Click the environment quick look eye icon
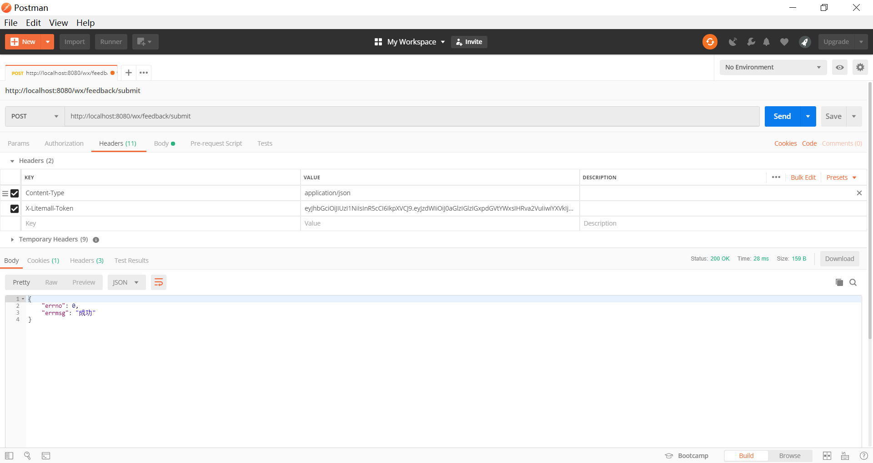The image size is (873, 463). click(x=840, y=67)
